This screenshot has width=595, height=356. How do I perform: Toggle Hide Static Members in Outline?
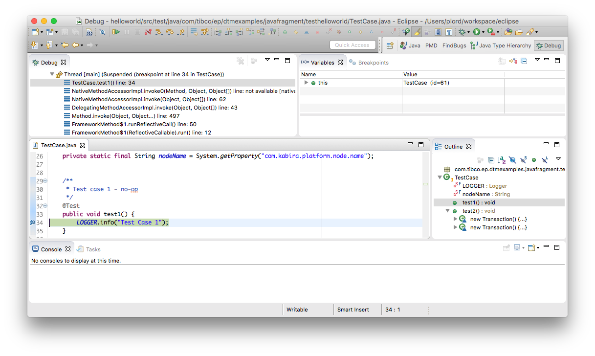(523, 159)
